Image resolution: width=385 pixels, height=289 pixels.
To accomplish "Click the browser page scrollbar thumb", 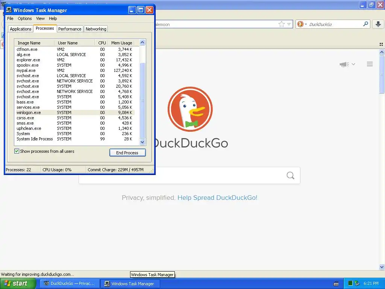I will (382, 74).
